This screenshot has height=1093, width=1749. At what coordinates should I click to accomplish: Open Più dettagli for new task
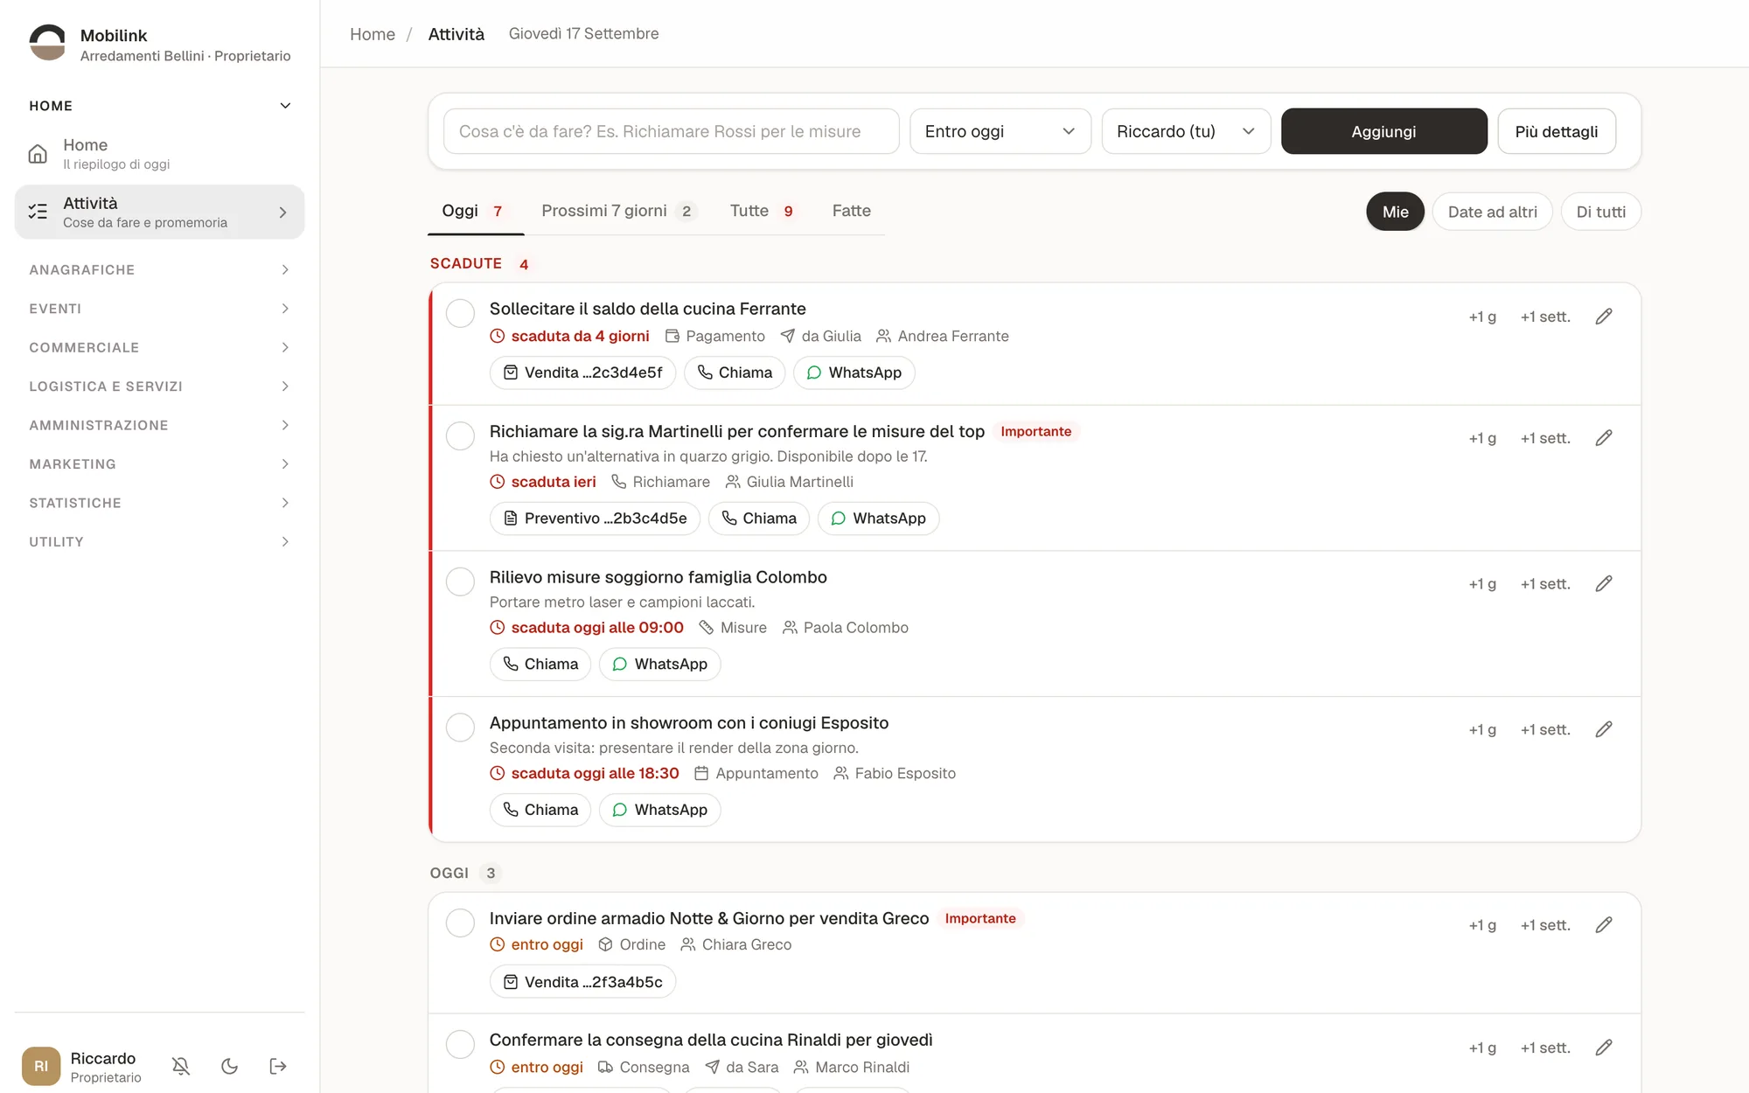coord(1556,131)
